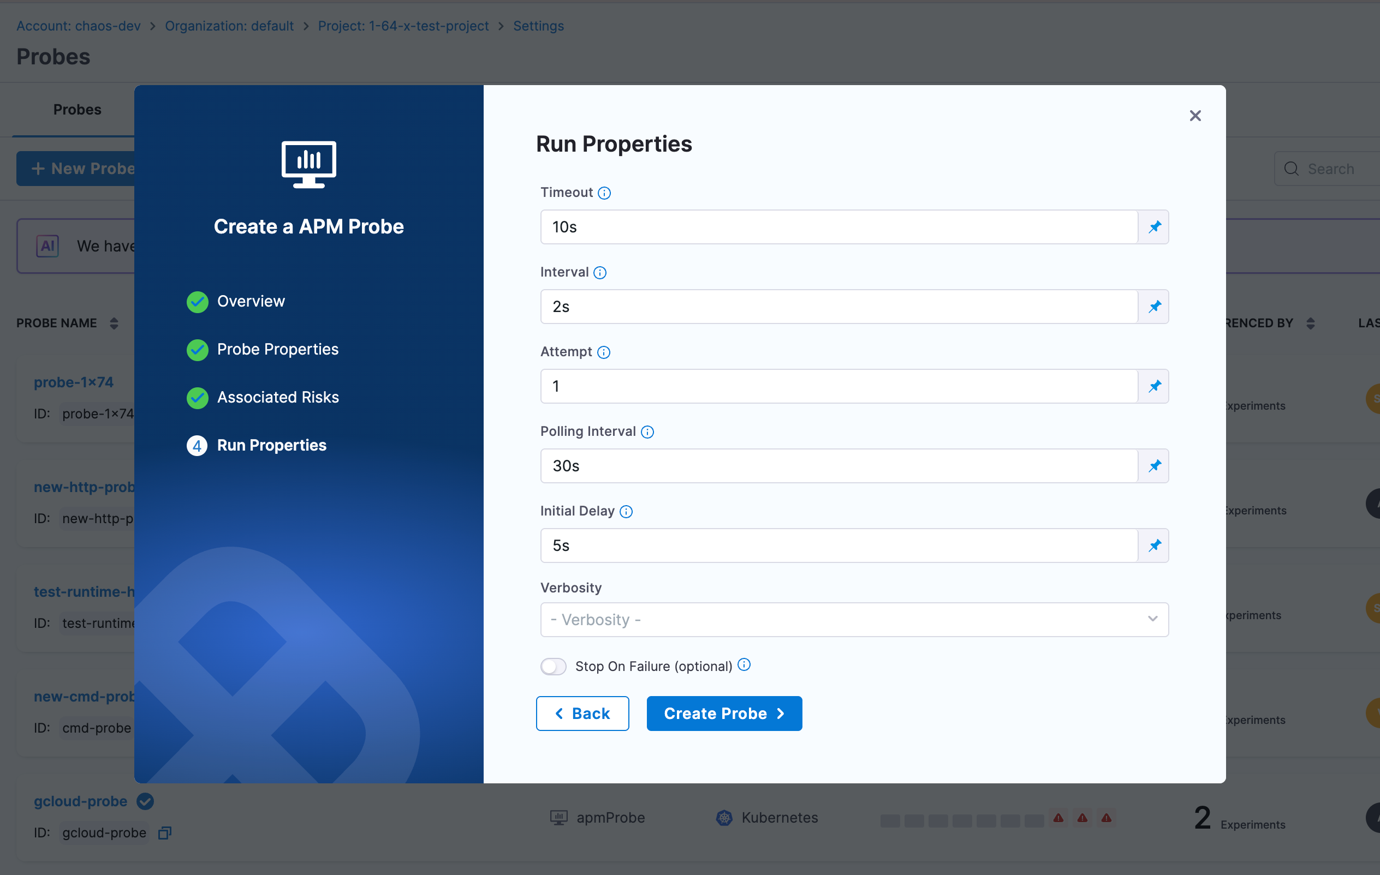This screenshot has width=1380, height=875.
Task: Pin the Polling Interval value
Action: [x=1154, y=465]
